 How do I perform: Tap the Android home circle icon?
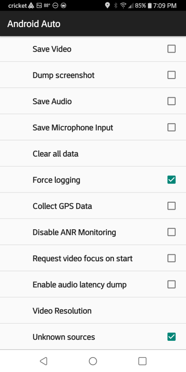[x=93, y=361]
